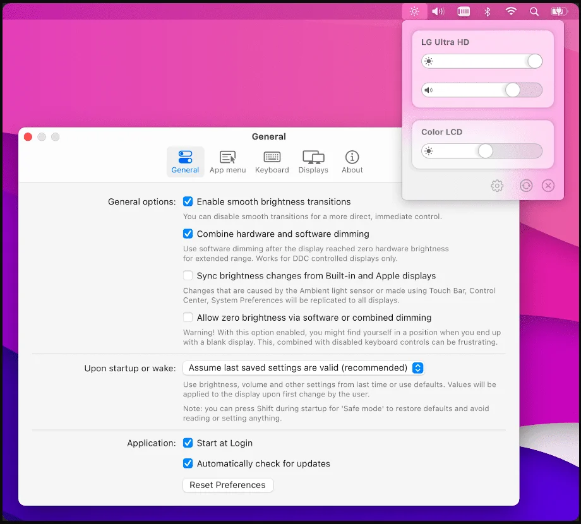Click the Application section label

click(x=152, y=443)
